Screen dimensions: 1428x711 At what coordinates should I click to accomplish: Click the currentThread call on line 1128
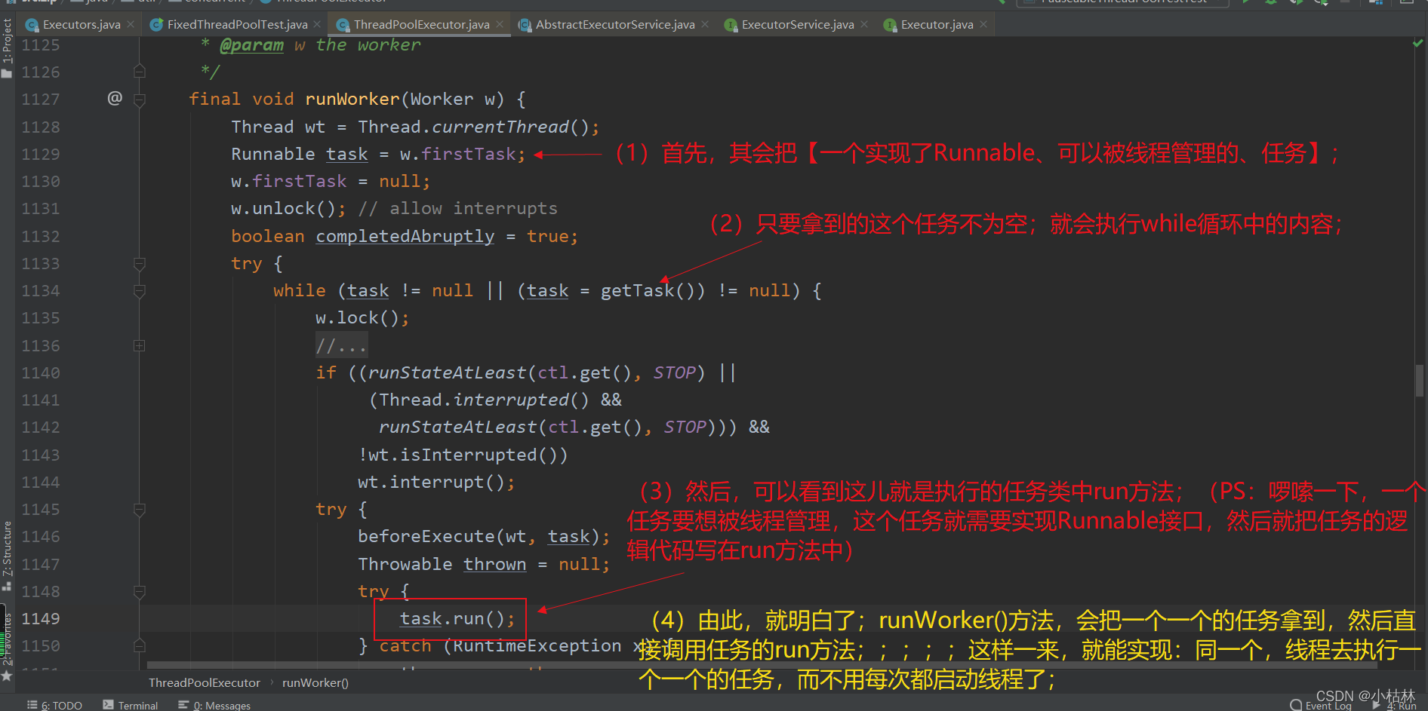[500, 127]
